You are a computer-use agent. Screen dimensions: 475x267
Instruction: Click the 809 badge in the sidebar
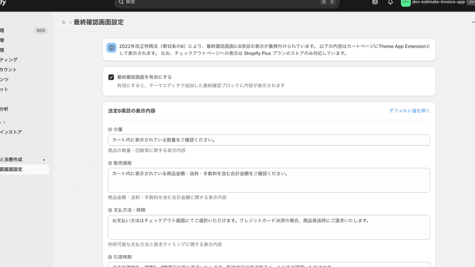click(x=40, y=30)
